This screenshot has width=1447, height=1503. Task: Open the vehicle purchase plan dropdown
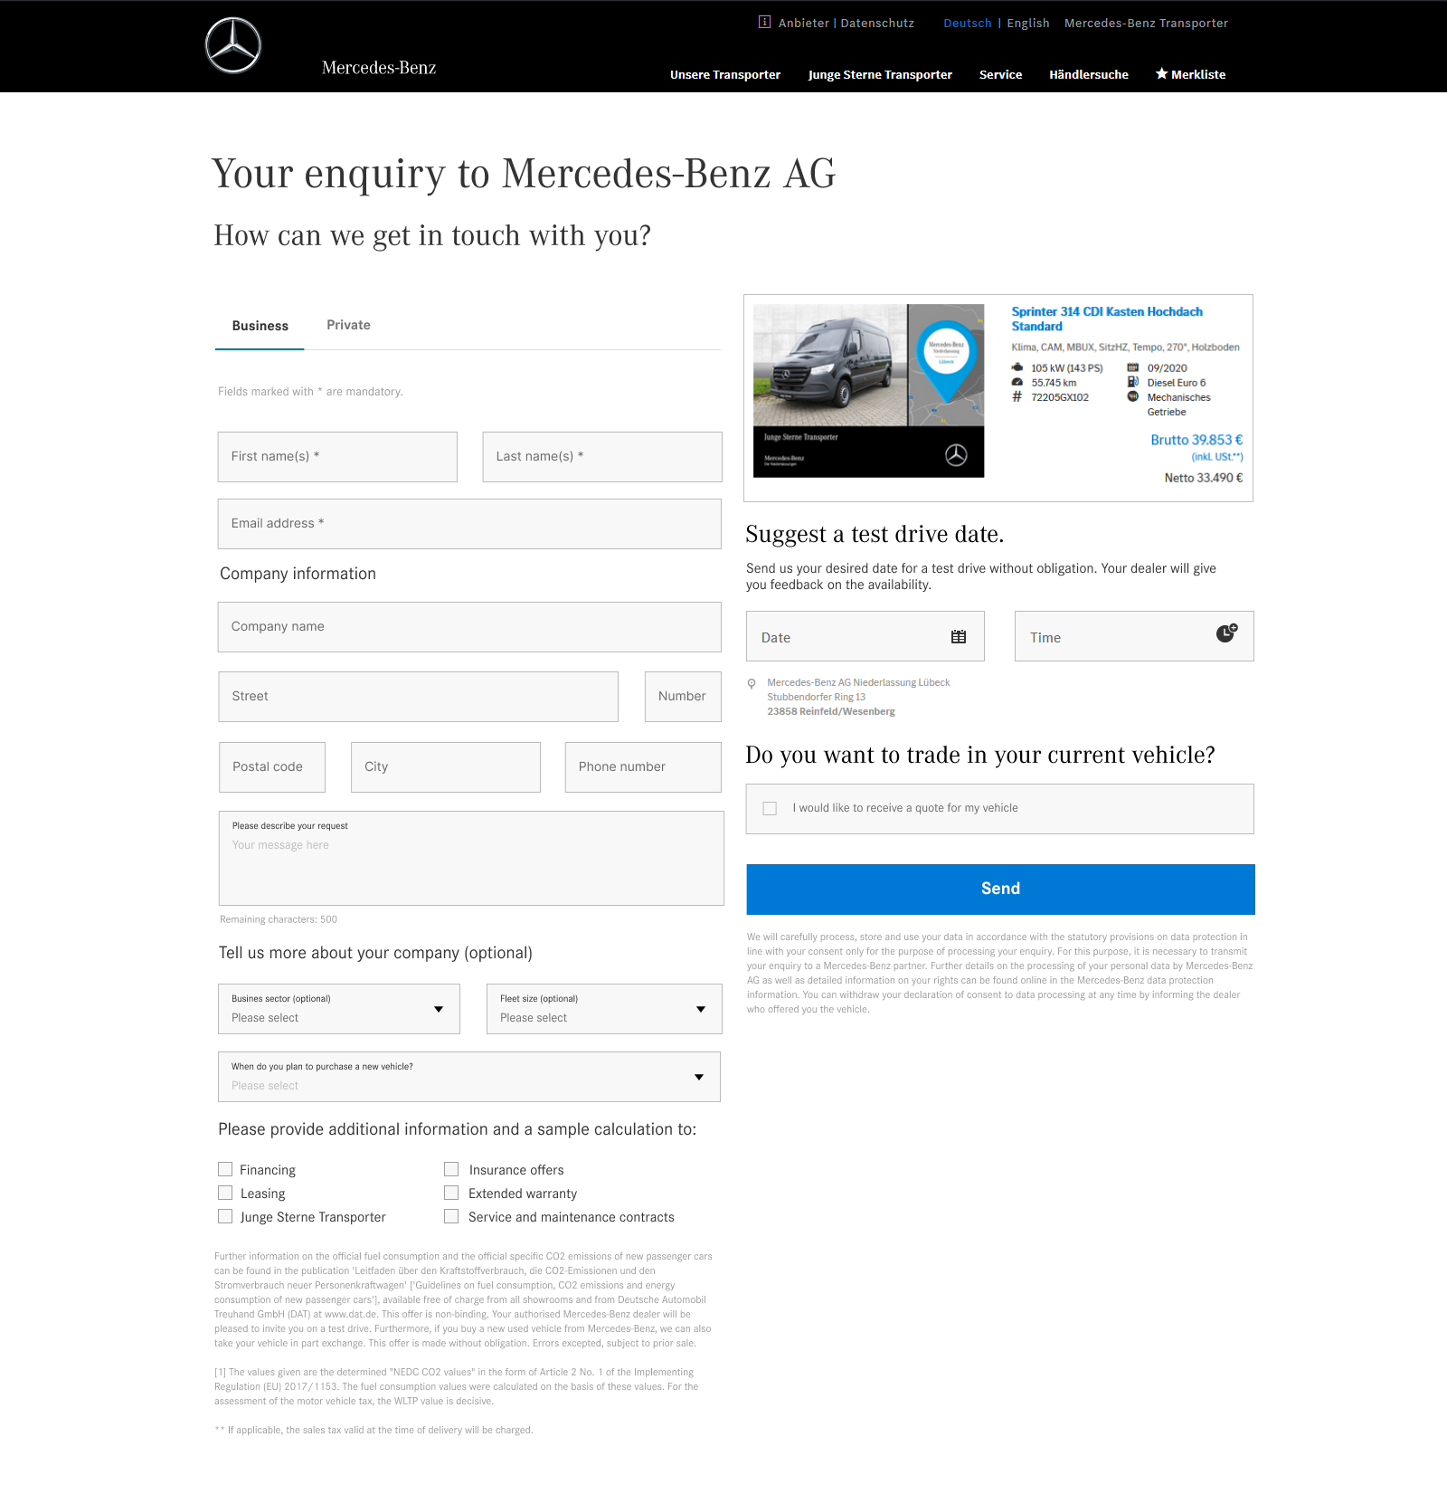[469, 1077]
